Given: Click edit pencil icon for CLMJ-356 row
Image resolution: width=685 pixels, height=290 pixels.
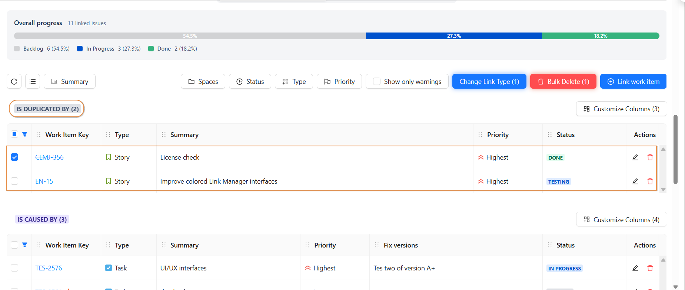Looking at the screenshot, I should (635, 157).
